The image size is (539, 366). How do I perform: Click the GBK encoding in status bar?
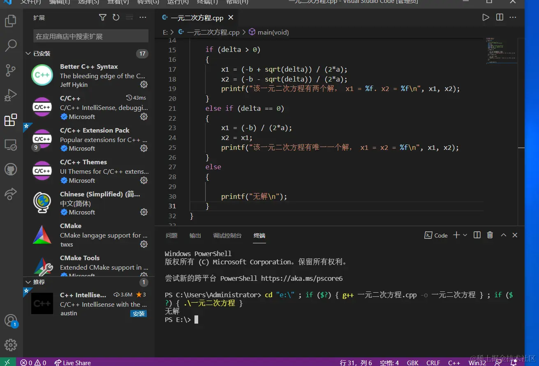pyautogui.click(x=412, y=362)
